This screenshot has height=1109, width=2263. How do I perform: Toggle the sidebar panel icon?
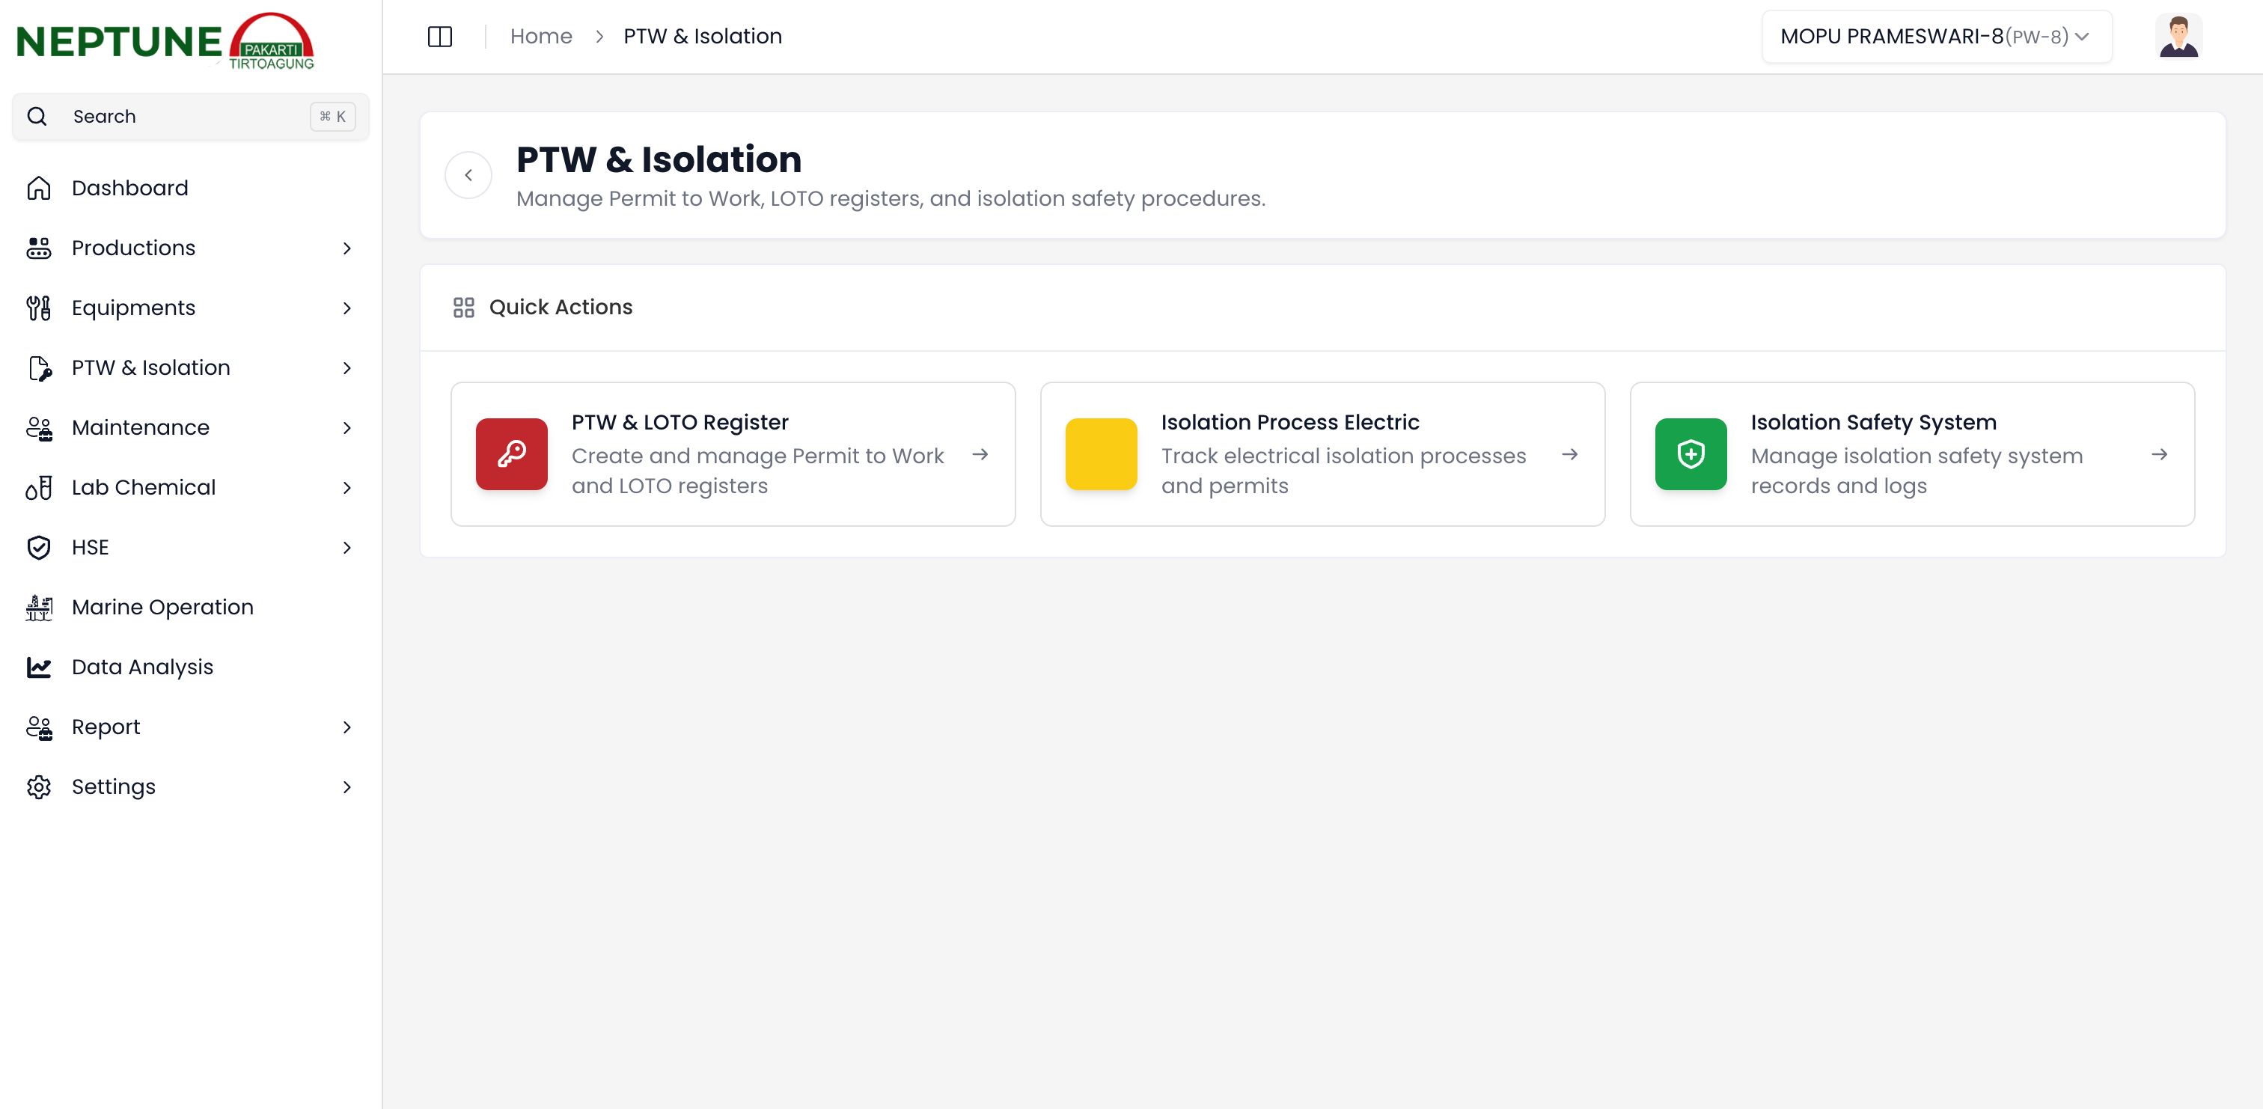pos(439,36)
